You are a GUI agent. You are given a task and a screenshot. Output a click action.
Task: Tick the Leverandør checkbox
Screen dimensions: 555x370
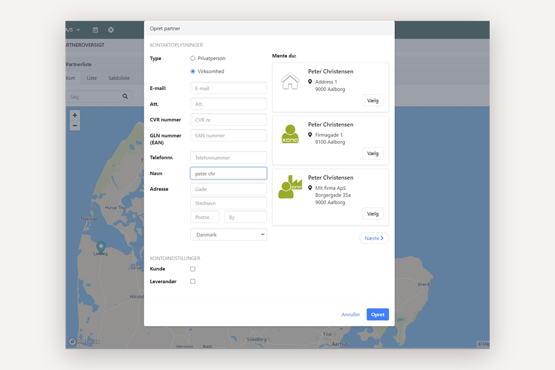coord(193,282)
